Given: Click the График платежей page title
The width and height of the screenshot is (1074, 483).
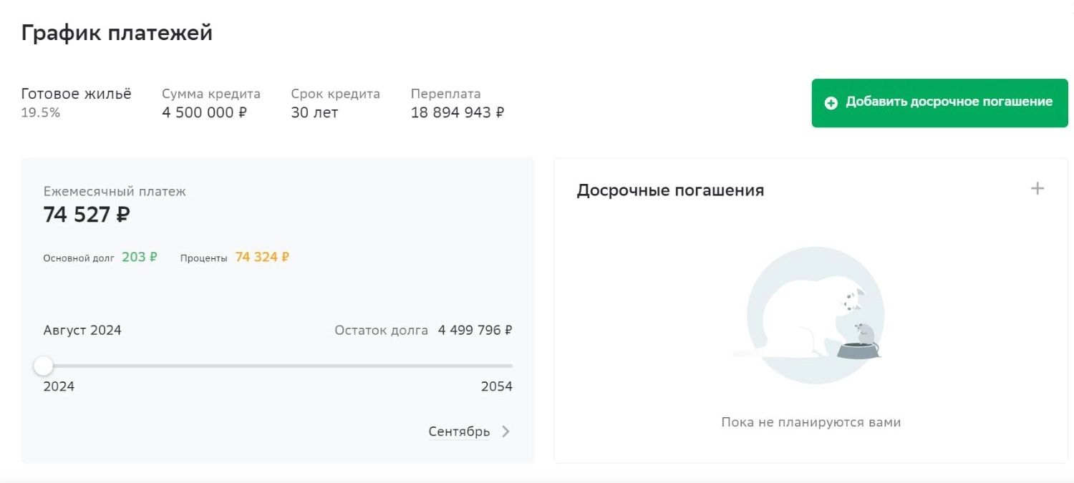Looking at the screenshot, I should (x=117, y=33).
